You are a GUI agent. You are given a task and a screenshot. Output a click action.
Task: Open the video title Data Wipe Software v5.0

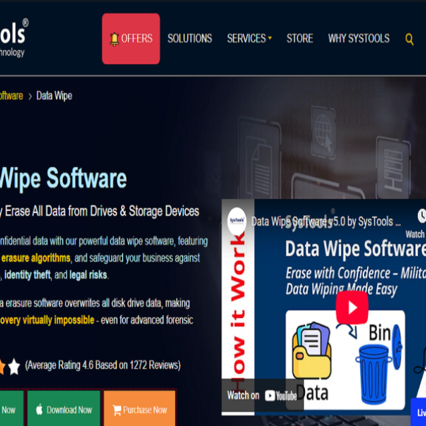click(x=325, y=221)
